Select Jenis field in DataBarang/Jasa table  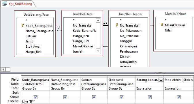tap(29, 41)
